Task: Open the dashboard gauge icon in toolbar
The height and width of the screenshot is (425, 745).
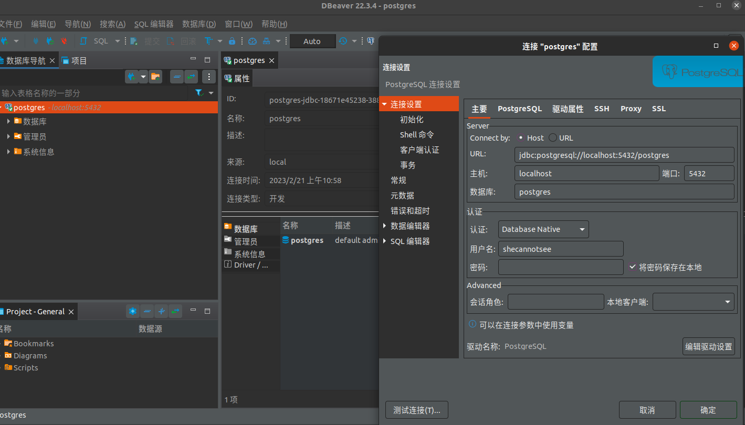Action: [x=253, y=41]
